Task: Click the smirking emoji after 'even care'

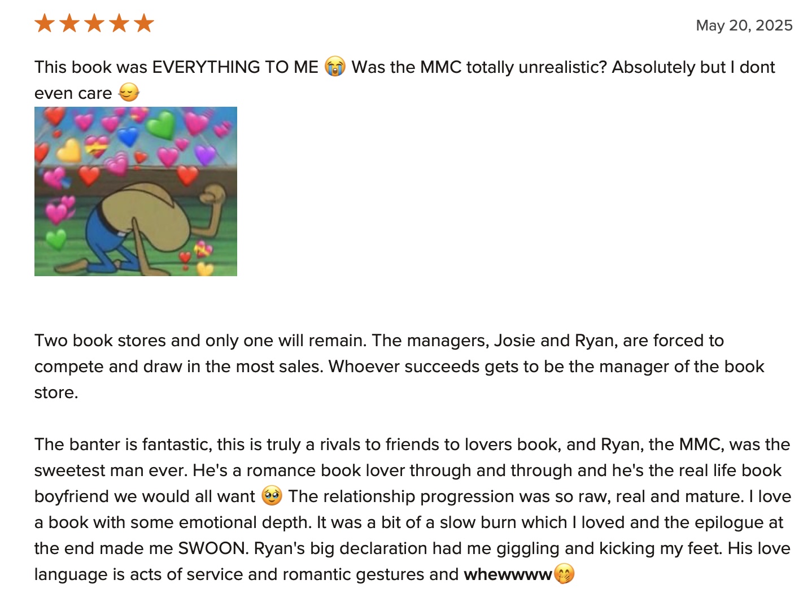Action: [129, 93]
